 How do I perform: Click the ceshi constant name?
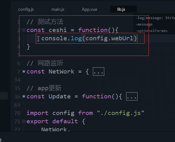coord(58,30)
